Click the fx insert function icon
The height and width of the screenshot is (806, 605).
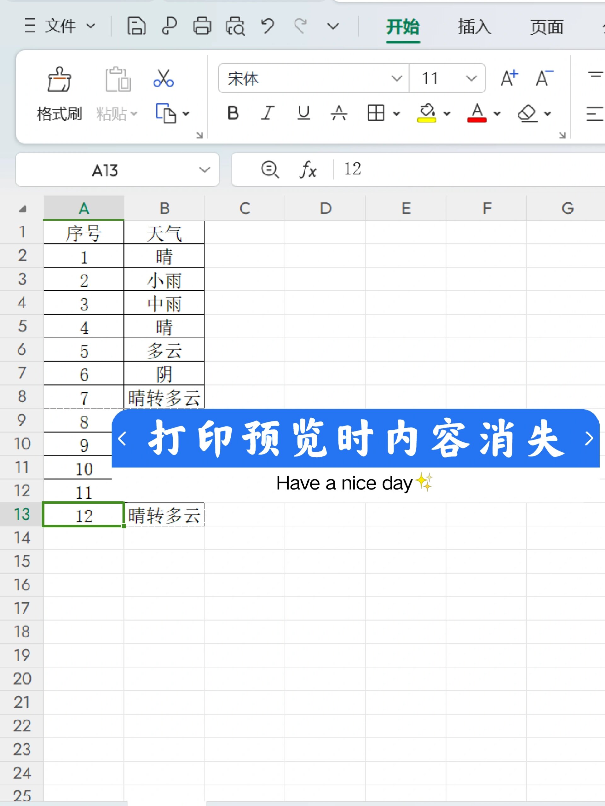tap(308, 170)
